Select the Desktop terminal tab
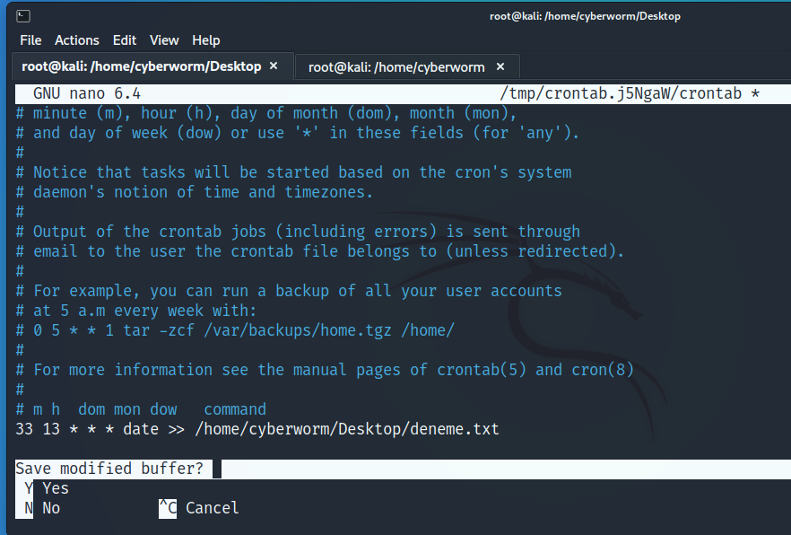791x535 pixels. click(x=143, y=66)
